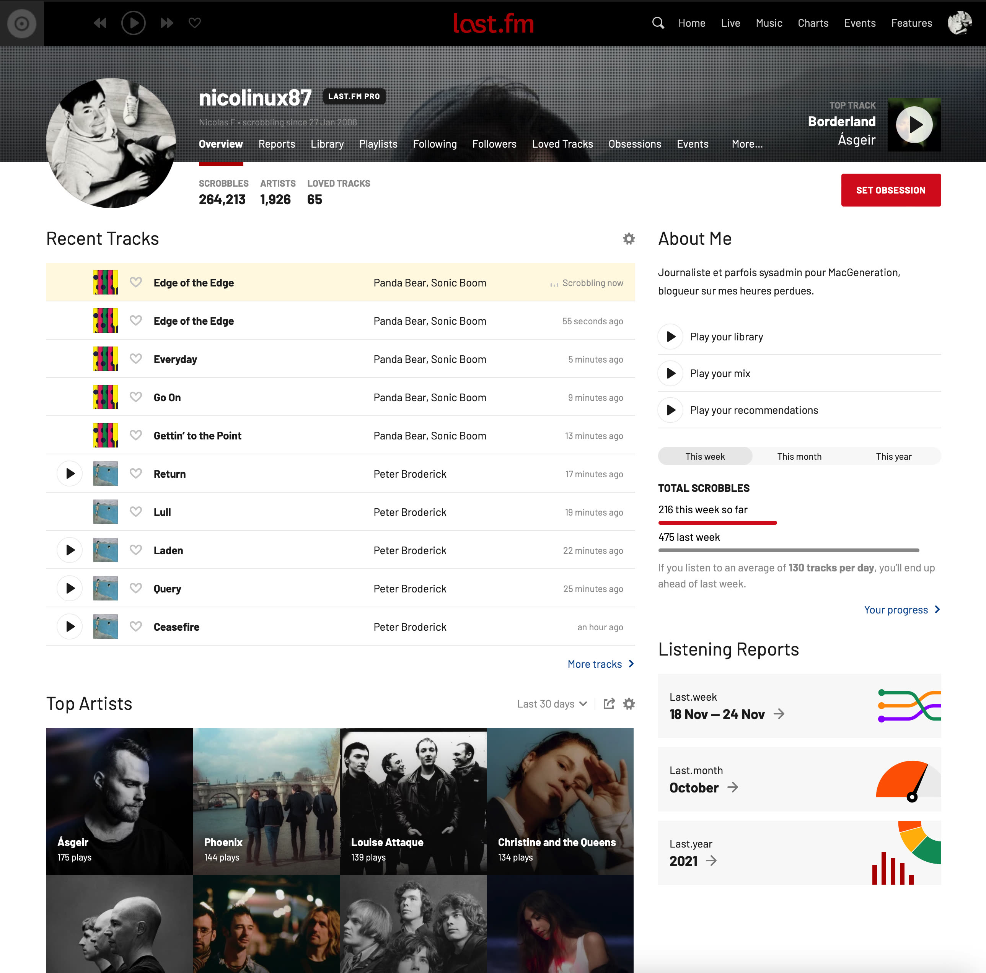Image resolution: width=986 pixels, height=973 pixels.
Task: Expand the Last 30 days dropdown
Action: click(551, 704)
